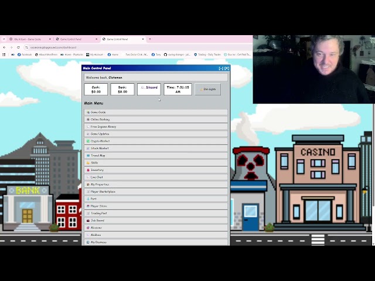Switch to the Idle Artisan Game Guide tab
The image size is (375, 281).
[x=28, y=39]
